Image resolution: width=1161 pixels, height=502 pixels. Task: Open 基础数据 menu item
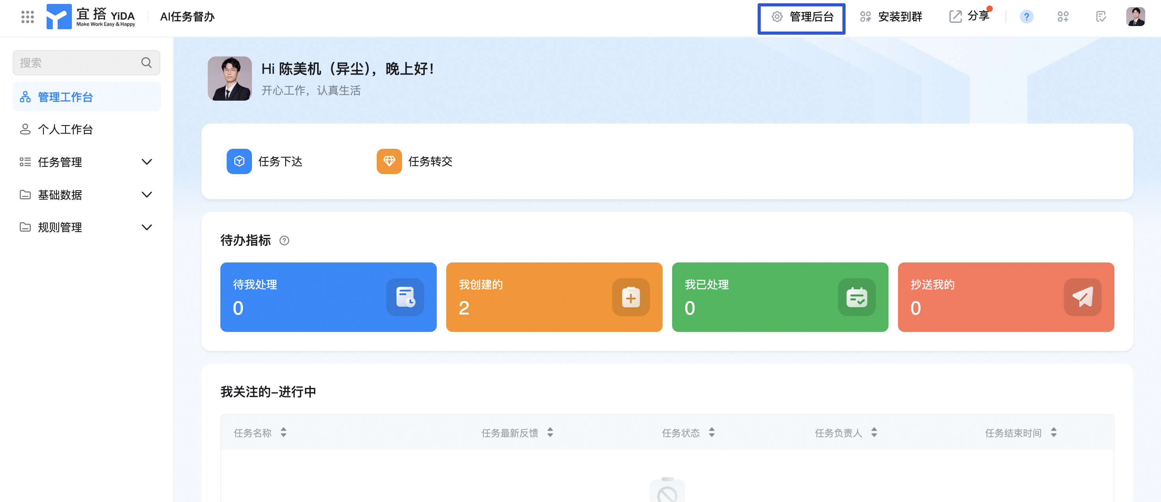(86, 195)
